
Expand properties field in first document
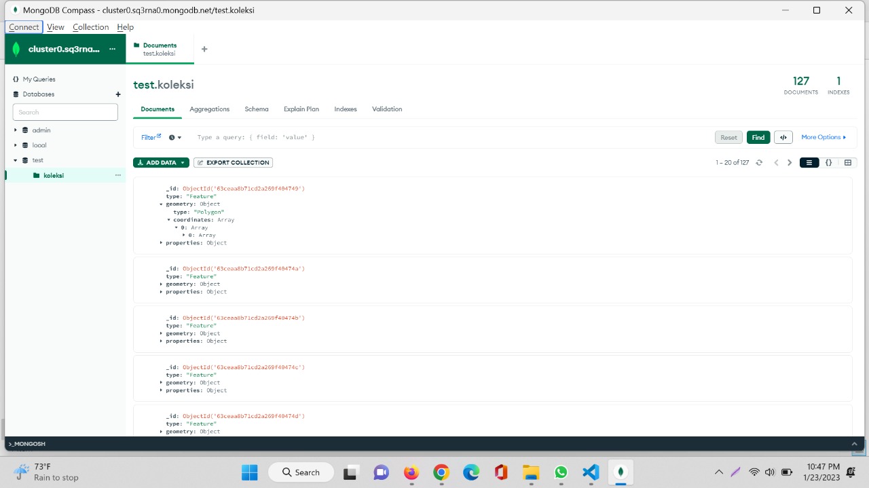pos(161,243)
